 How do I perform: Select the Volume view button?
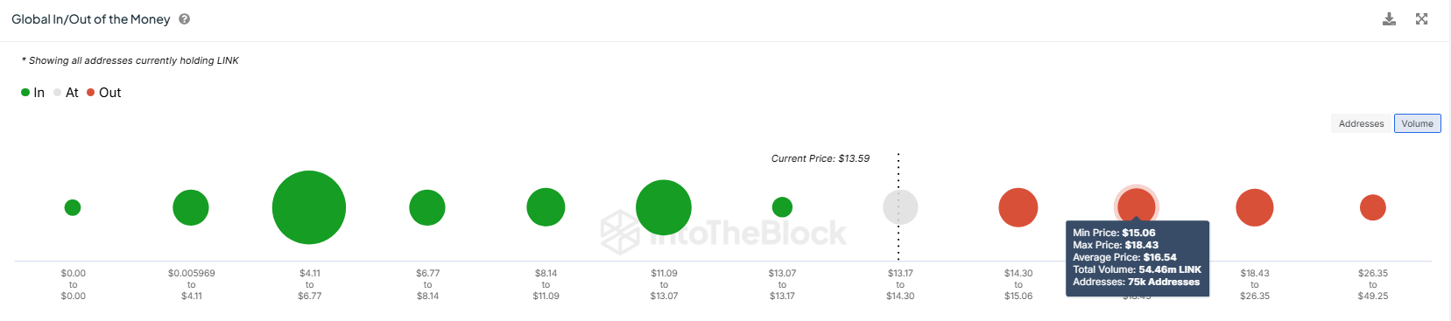[x=1417, y=123]
